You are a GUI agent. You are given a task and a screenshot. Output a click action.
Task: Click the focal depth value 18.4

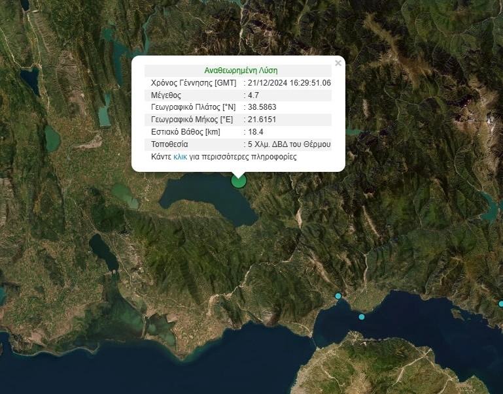[x=256, y=132]
